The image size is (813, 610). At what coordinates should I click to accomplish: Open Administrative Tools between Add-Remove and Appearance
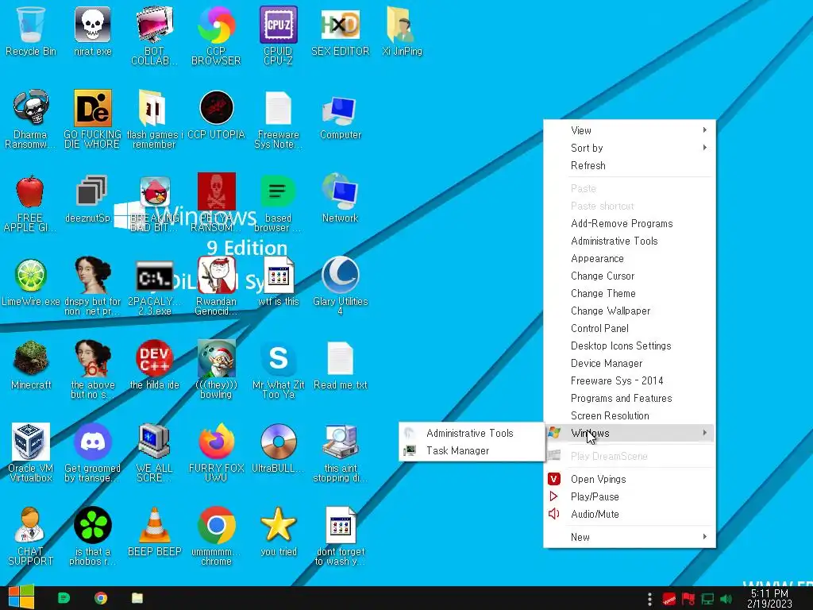coord(630,241)
